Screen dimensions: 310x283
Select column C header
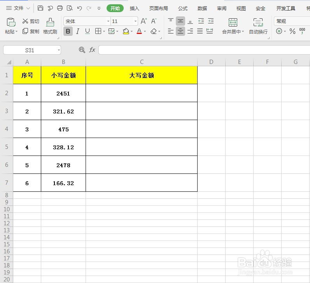(142, 62)
